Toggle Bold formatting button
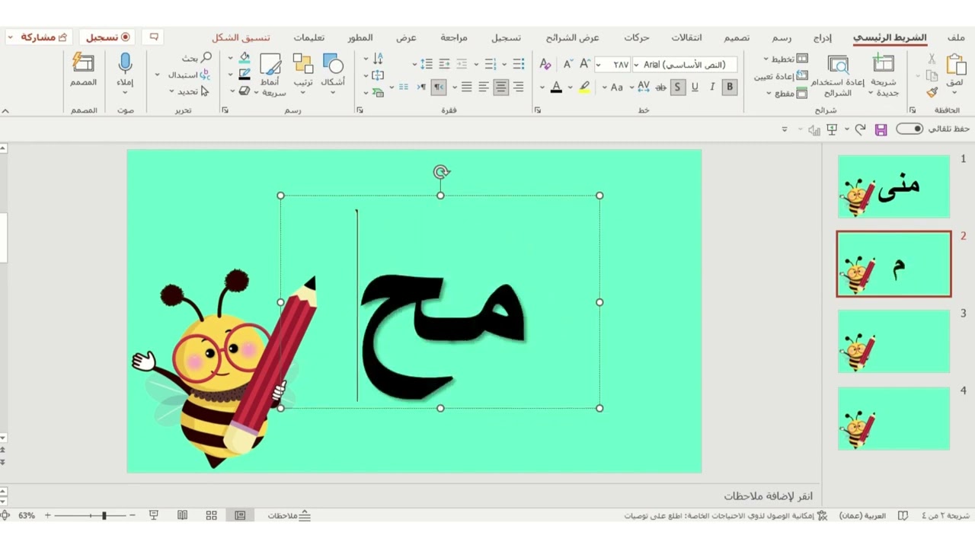975x548 pixels. click(730, 88)
